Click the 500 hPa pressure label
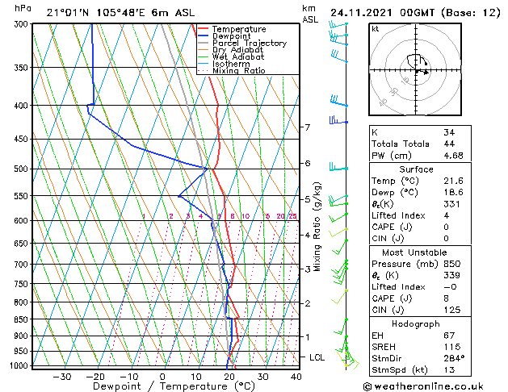 point(23,169)
